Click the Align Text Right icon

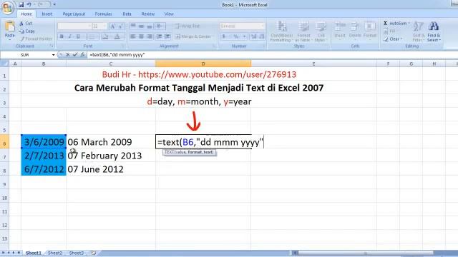(x=150, y=36)
